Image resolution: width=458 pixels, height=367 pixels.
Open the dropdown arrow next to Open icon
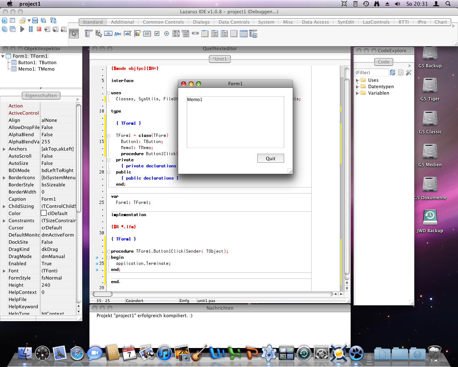(29, 21)
